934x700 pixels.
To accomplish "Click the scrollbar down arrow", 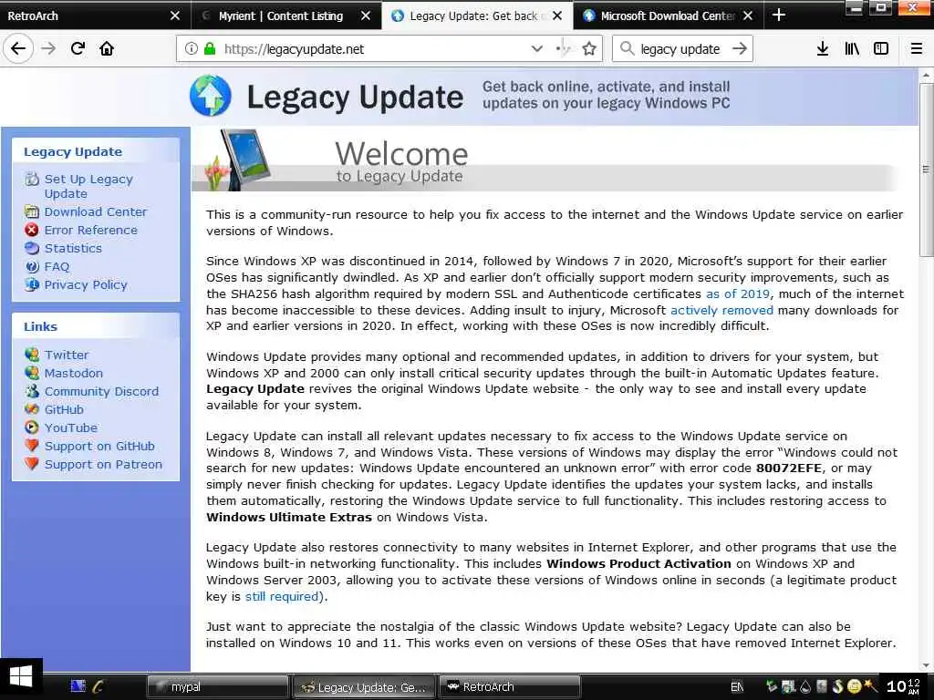I will 926,665.
